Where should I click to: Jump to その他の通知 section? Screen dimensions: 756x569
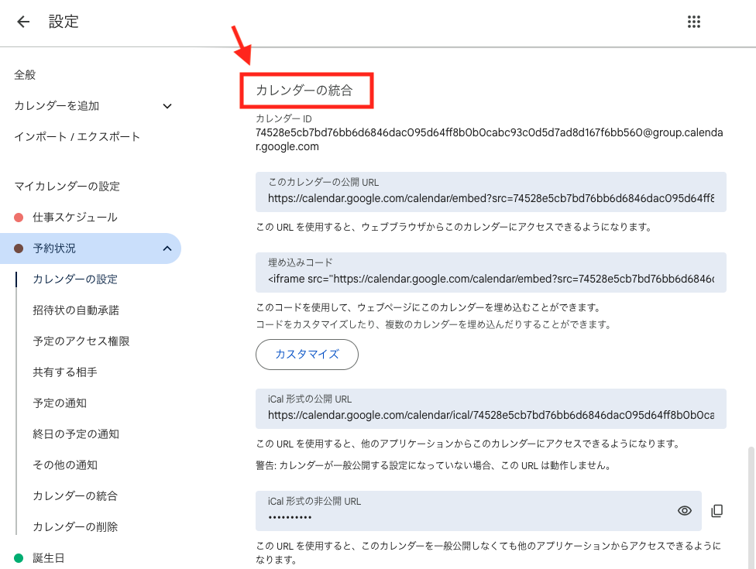(65, 465)
